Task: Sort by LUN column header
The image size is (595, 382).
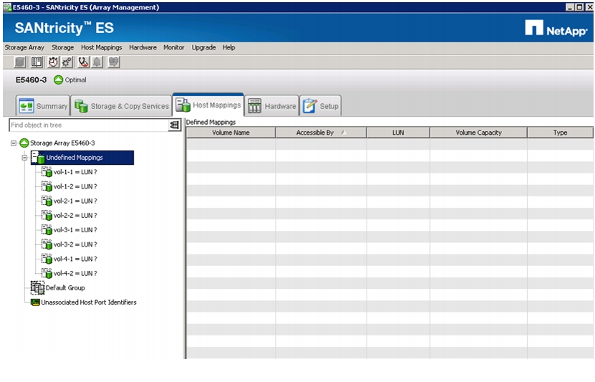Action: 398,133
